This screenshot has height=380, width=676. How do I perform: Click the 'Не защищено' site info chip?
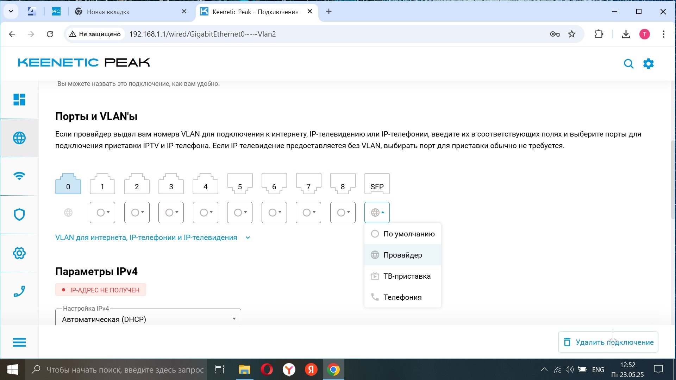[95, 34]
